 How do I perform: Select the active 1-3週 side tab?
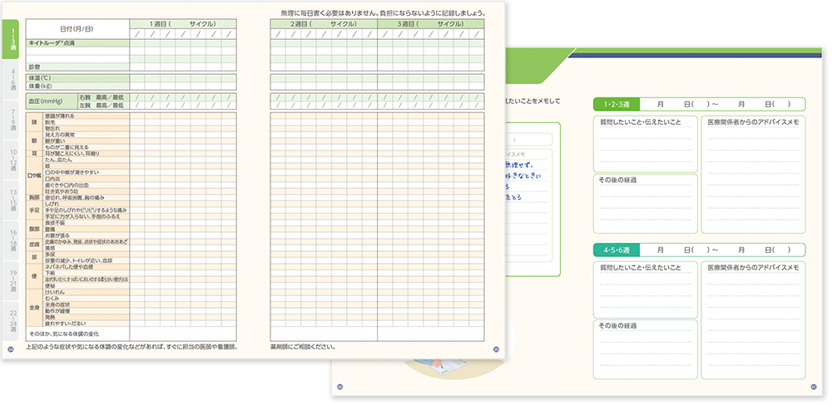(x=12, y=39)
